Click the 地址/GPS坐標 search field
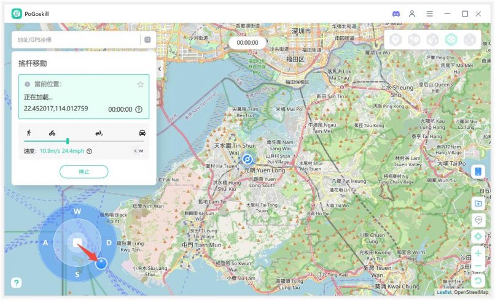This screenshot has height=300, width=495. point(76,40)
